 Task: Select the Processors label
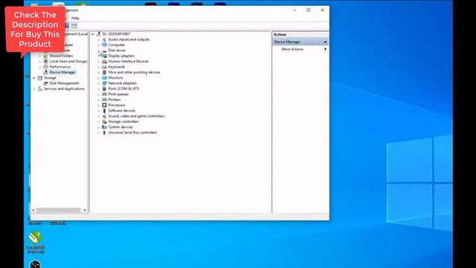[117, 105]
